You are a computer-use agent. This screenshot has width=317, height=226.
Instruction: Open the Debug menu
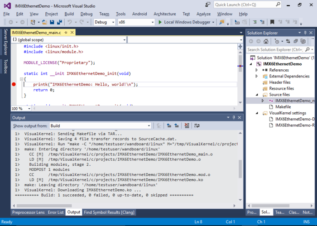tap(86, 14)
